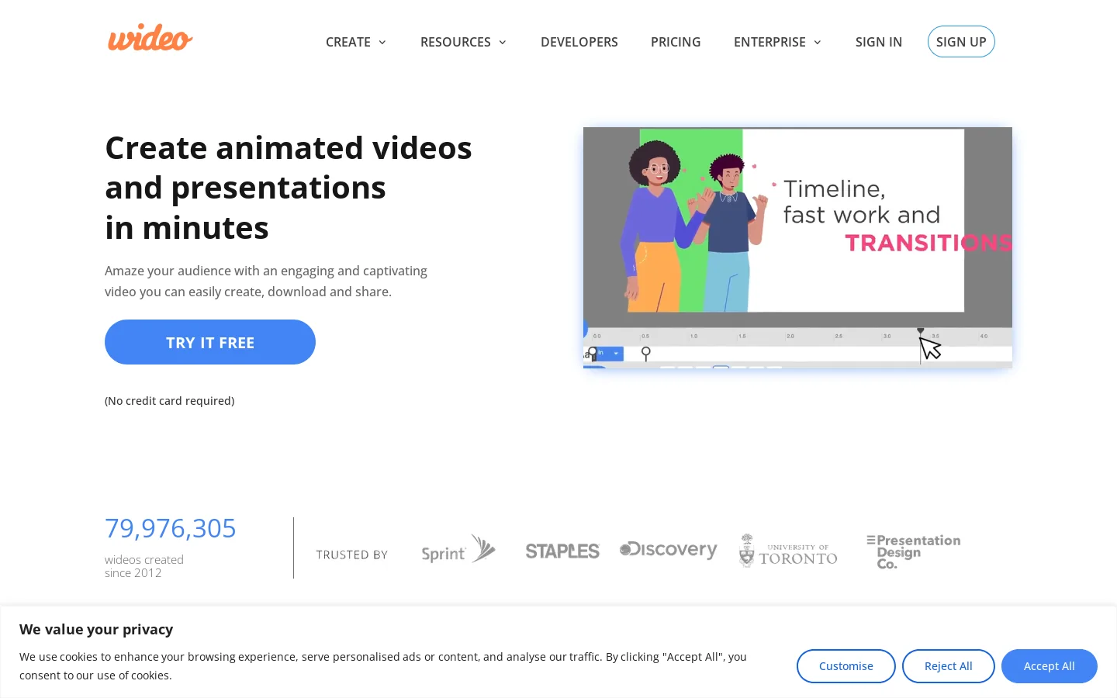Open the PRICING page

tap(676, 42)
